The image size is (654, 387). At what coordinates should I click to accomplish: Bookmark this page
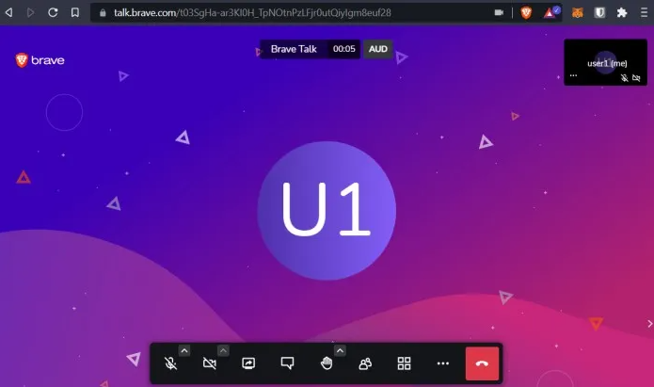75,12
